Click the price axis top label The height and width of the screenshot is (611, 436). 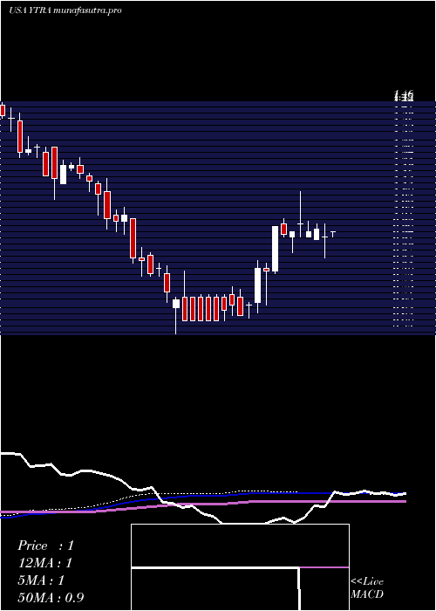pos(404,94)
